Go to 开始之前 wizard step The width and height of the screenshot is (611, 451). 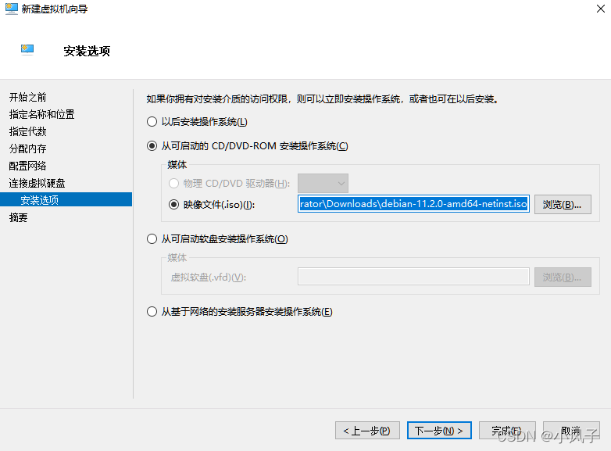coord(27,97)
